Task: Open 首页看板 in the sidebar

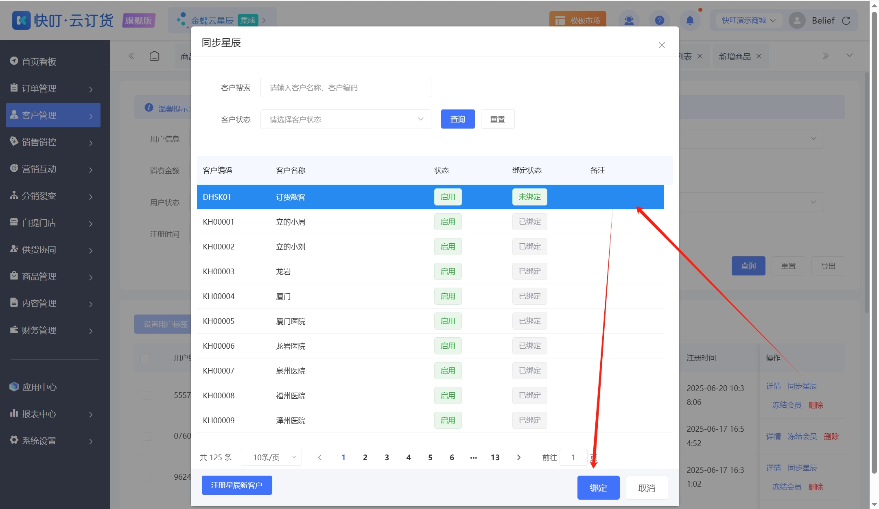Action: coord(53,61)
